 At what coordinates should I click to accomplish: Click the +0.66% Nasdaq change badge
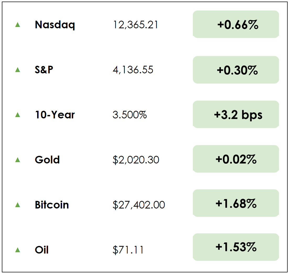(236, 24)
